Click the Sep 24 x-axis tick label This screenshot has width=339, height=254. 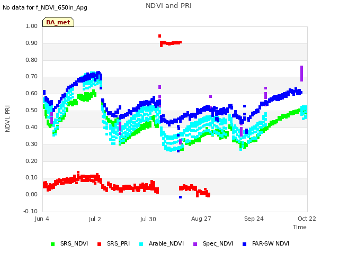[254, 219]
